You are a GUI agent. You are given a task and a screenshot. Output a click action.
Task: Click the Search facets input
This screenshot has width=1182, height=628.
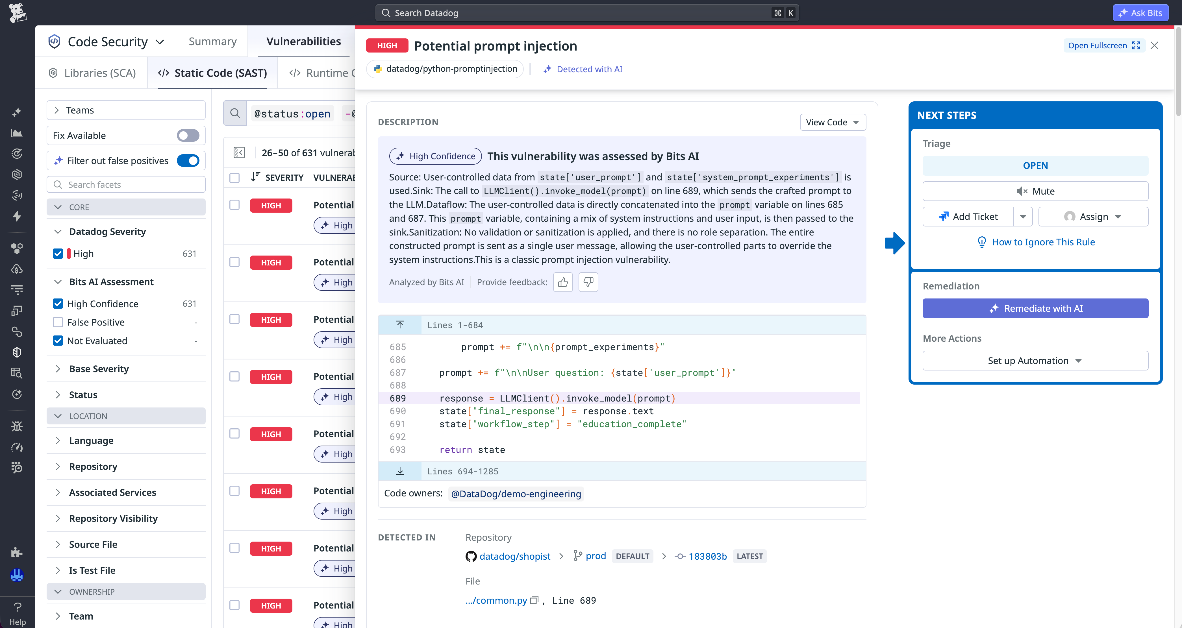(126, 184)
